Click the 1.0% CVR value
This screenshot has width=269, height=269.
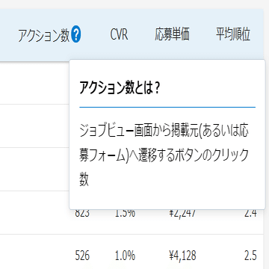click(x=125, y=256)
